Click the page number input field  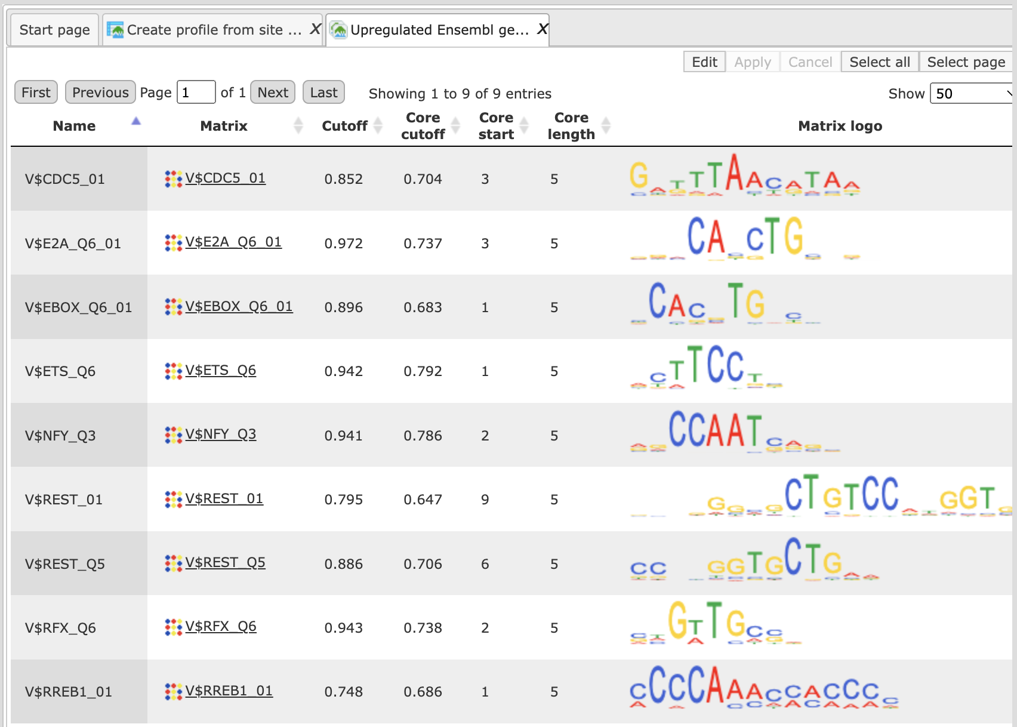(196, 93)
